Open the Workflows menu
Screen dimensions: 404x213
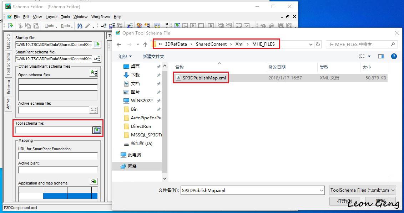coord(101,17)
